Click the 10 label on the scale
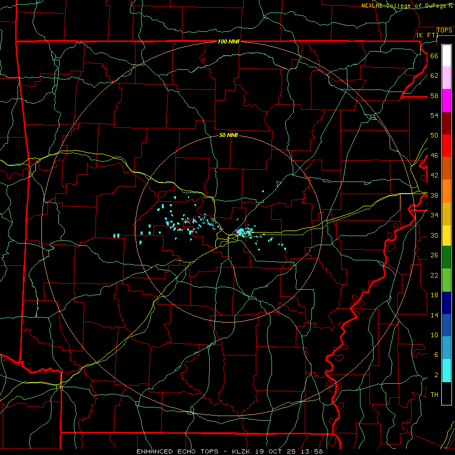This screenshot has height=455, width=455. point(434,335)
